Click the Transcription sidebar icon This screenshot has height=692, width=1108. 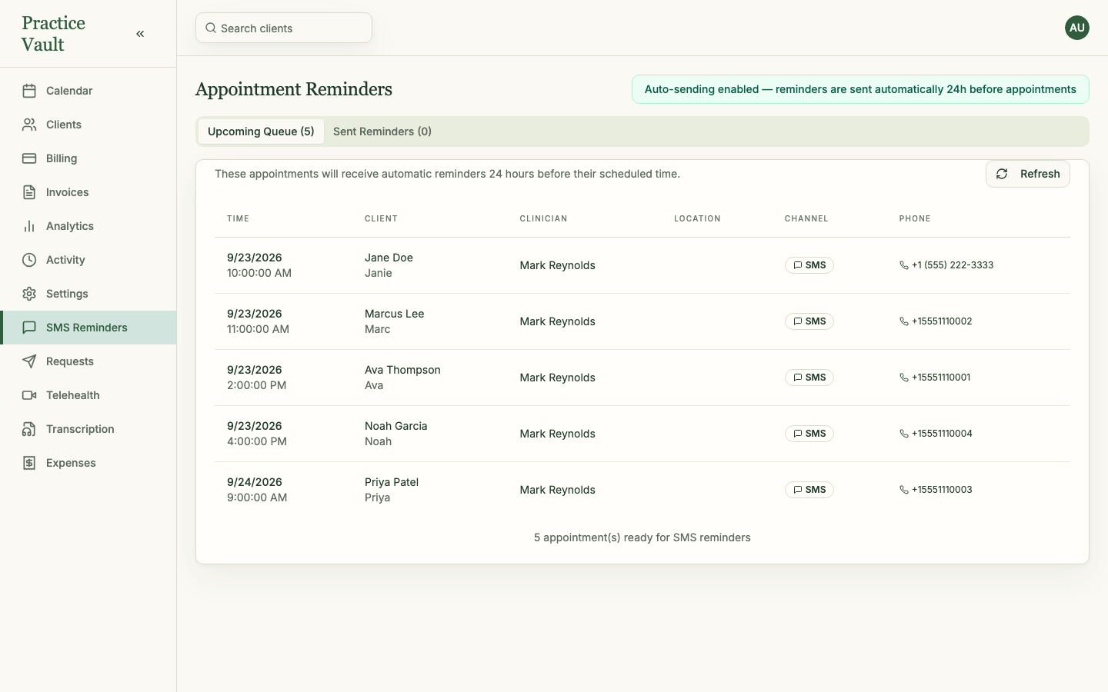point(29,429)
